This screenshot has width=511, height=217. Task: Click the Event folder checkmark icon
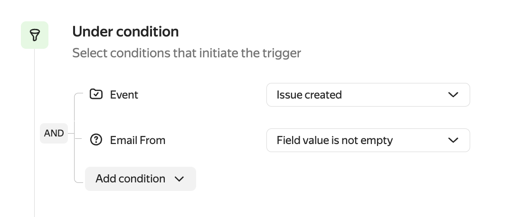[96, 94]
